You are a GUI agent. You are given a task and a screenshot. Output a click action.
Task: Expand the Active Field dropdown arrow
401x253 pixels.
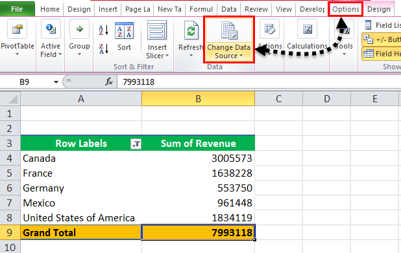(x=60, y=54)
